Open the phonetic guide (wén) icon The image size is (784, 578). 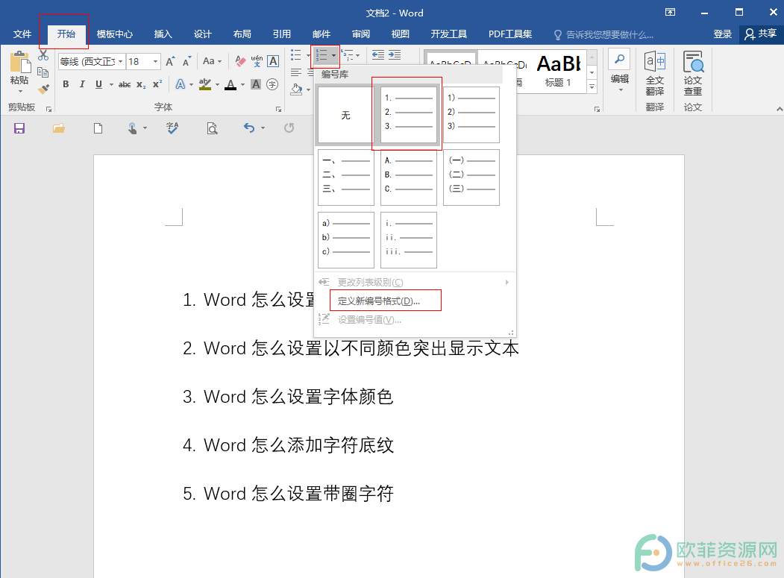coord(257,61)
